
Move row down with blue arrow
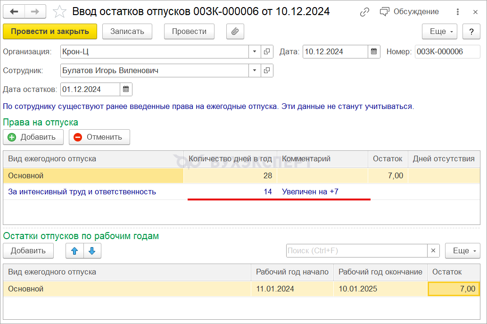click(92, 251)
